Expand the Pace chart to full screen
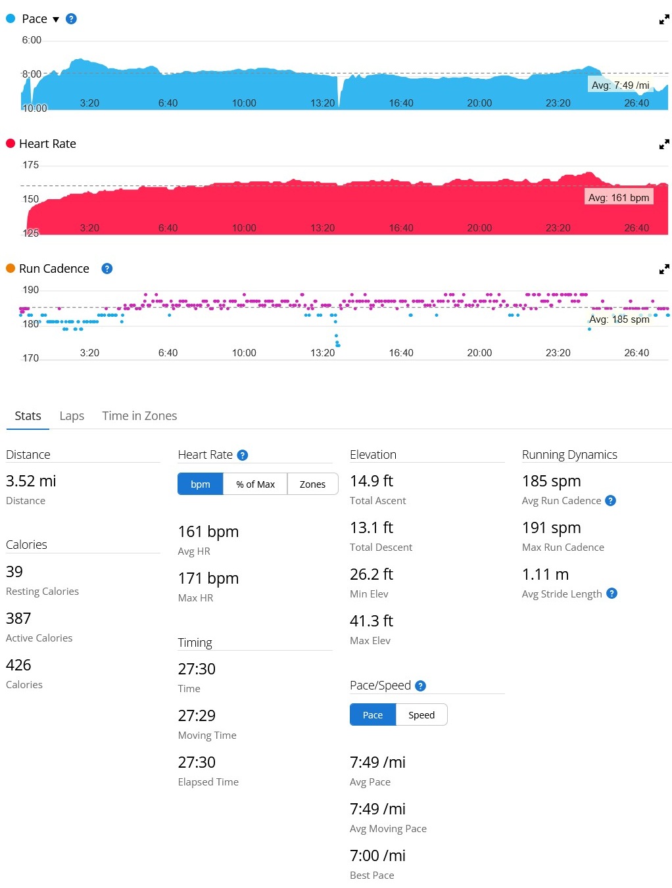The height and width of the screenshot is (888, 672). coord(664,20)
